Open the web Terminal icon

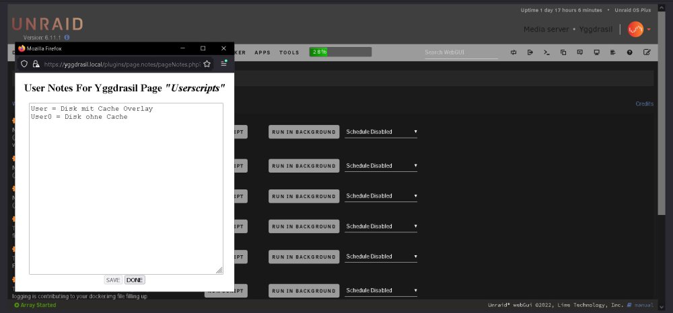coord(546,52)
